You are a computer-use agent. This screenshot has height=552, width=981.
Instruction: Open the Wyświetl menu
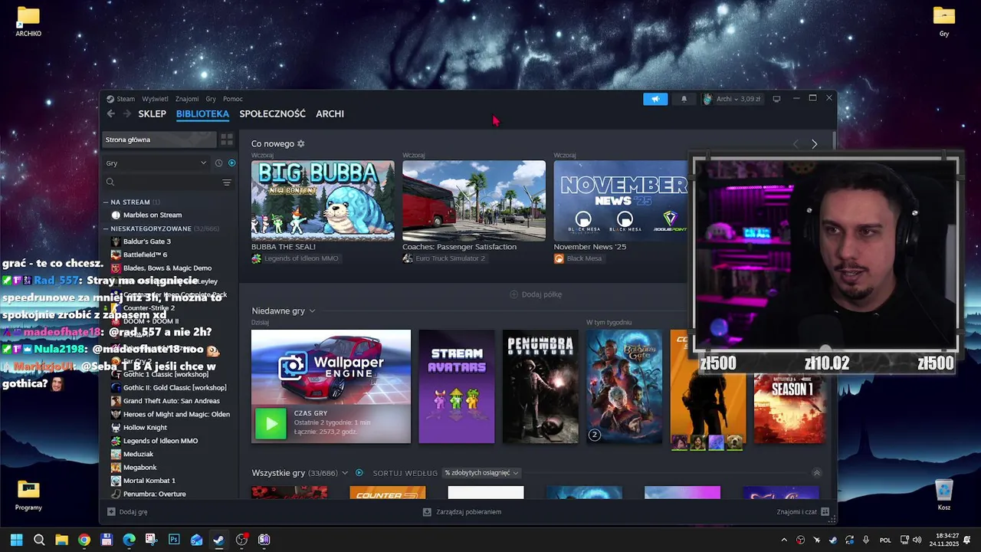click(155, 99)
